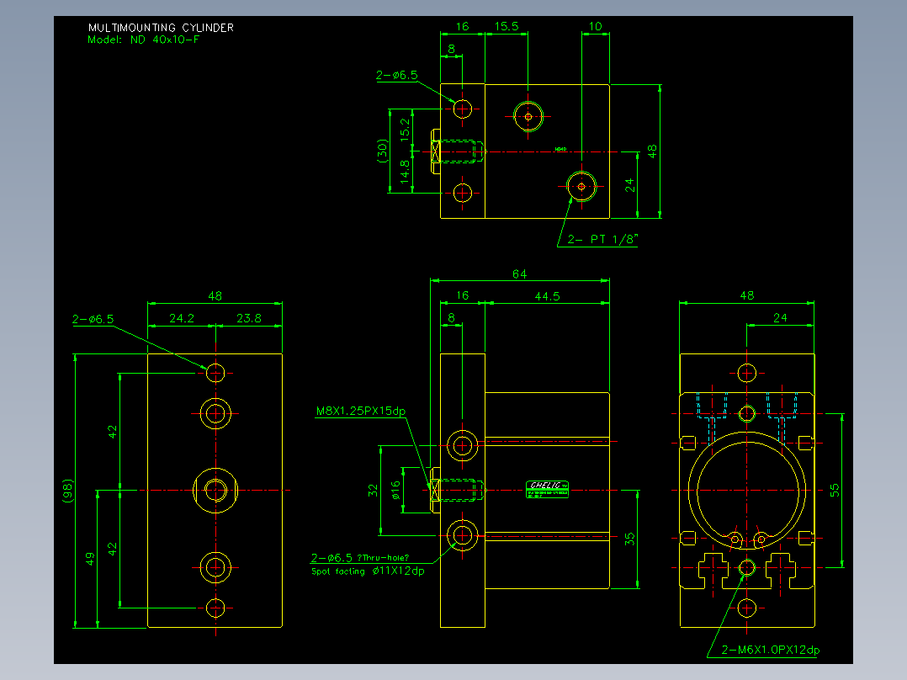Select the 23.8 dimension value
Image resolution: width=907 pixels, height=680 pixels.
249,318
